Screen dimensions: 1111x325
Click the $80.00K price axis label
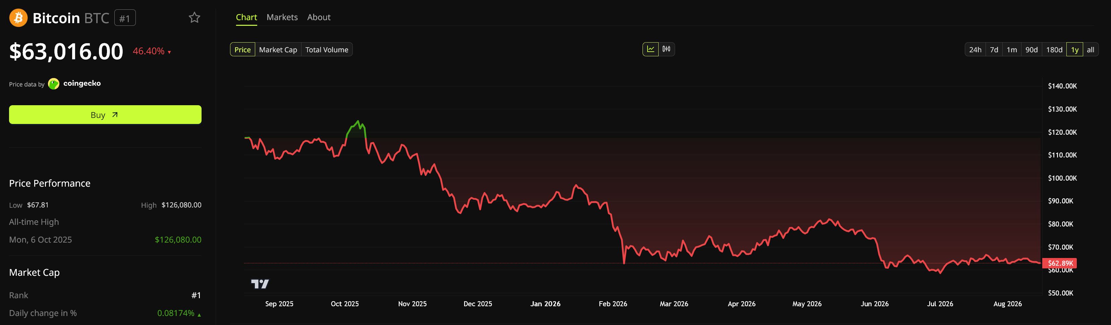tap(1061, 224)
